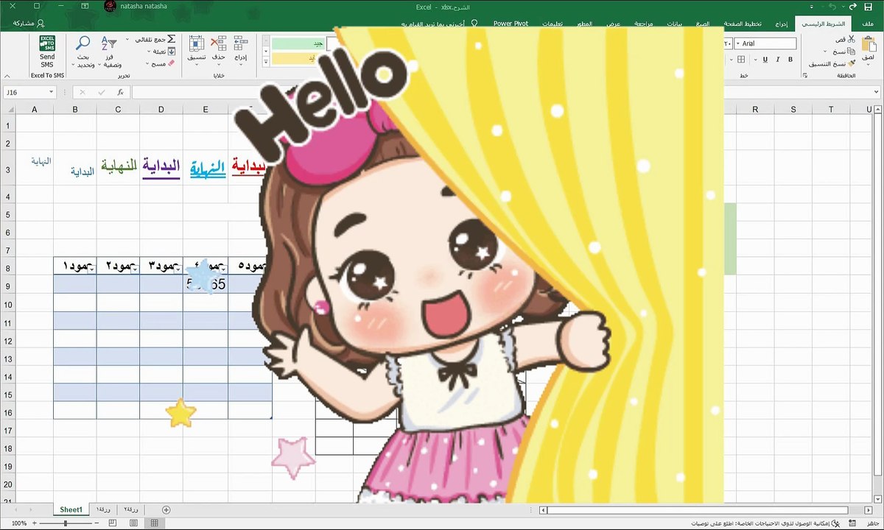Switch to the ورقة٢ sheet tab
Viewport: 884px width, 530px height.
tap(131, 509)
